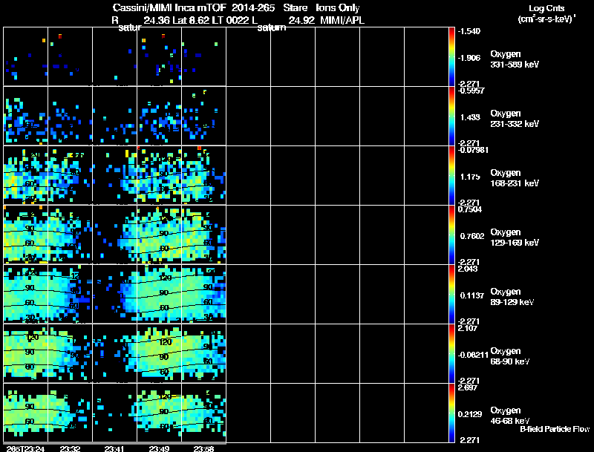Viewport: 594px width, 452px height.
Task: Open the 231-332 keV image in 23:32 column
Action: click(x=70, y=116)
